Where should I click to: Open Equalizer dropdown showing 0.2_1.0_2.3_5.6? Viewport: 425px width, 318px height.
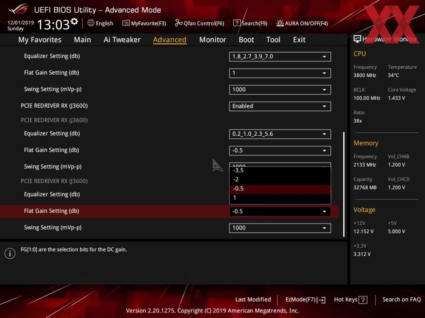click(x=280, y=134)
